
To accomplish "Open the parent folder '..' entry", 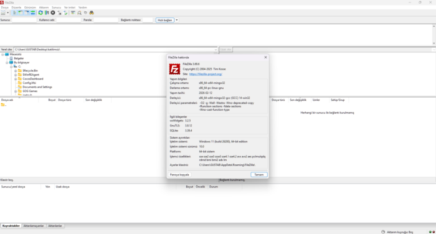I will coord(4,105).
